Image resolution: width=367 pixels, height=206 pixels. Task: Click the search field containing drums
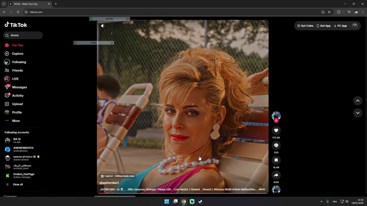23,35
